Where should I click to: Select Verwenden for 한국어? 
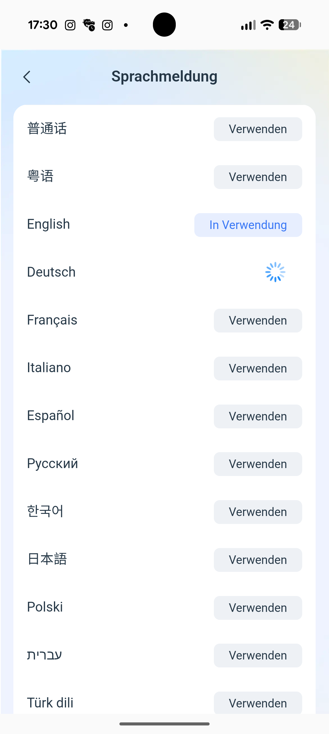[x=258, y=512]
